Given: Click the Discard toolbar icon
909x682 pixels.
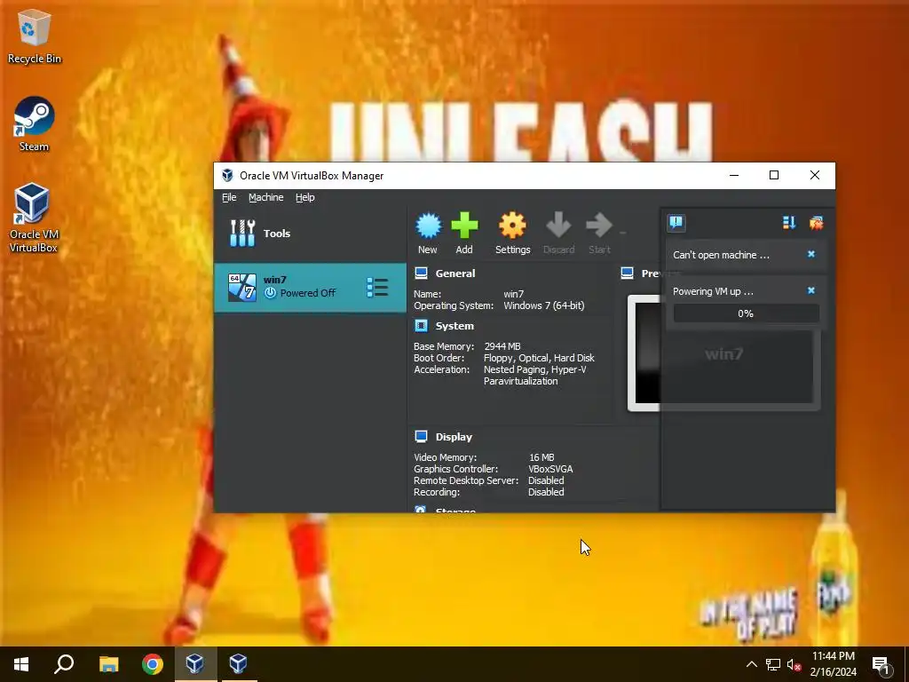Looking at the screenshot, I should 558,226.
